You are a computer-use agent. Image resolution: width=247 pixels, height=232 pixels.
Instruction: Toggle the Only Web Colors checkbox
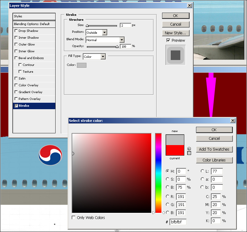(73, 218)
